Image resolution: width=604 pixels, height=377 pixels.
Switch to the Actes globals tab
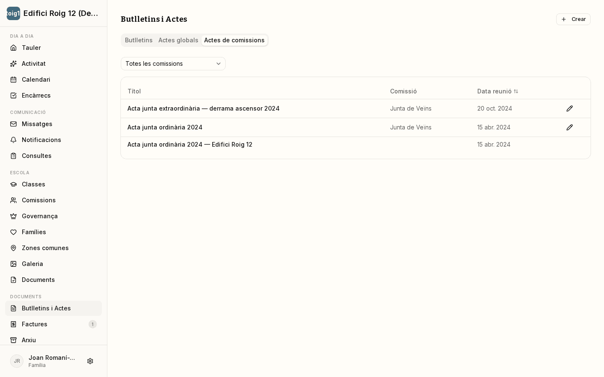(178, 40)
